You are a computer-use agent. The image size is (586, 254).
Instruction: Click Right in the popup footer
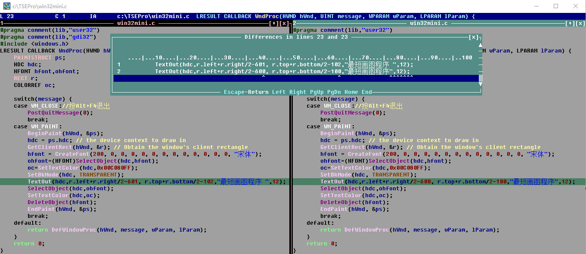coord(298,92)
